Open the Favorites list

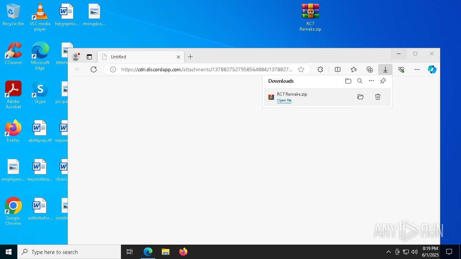point(354,69)
